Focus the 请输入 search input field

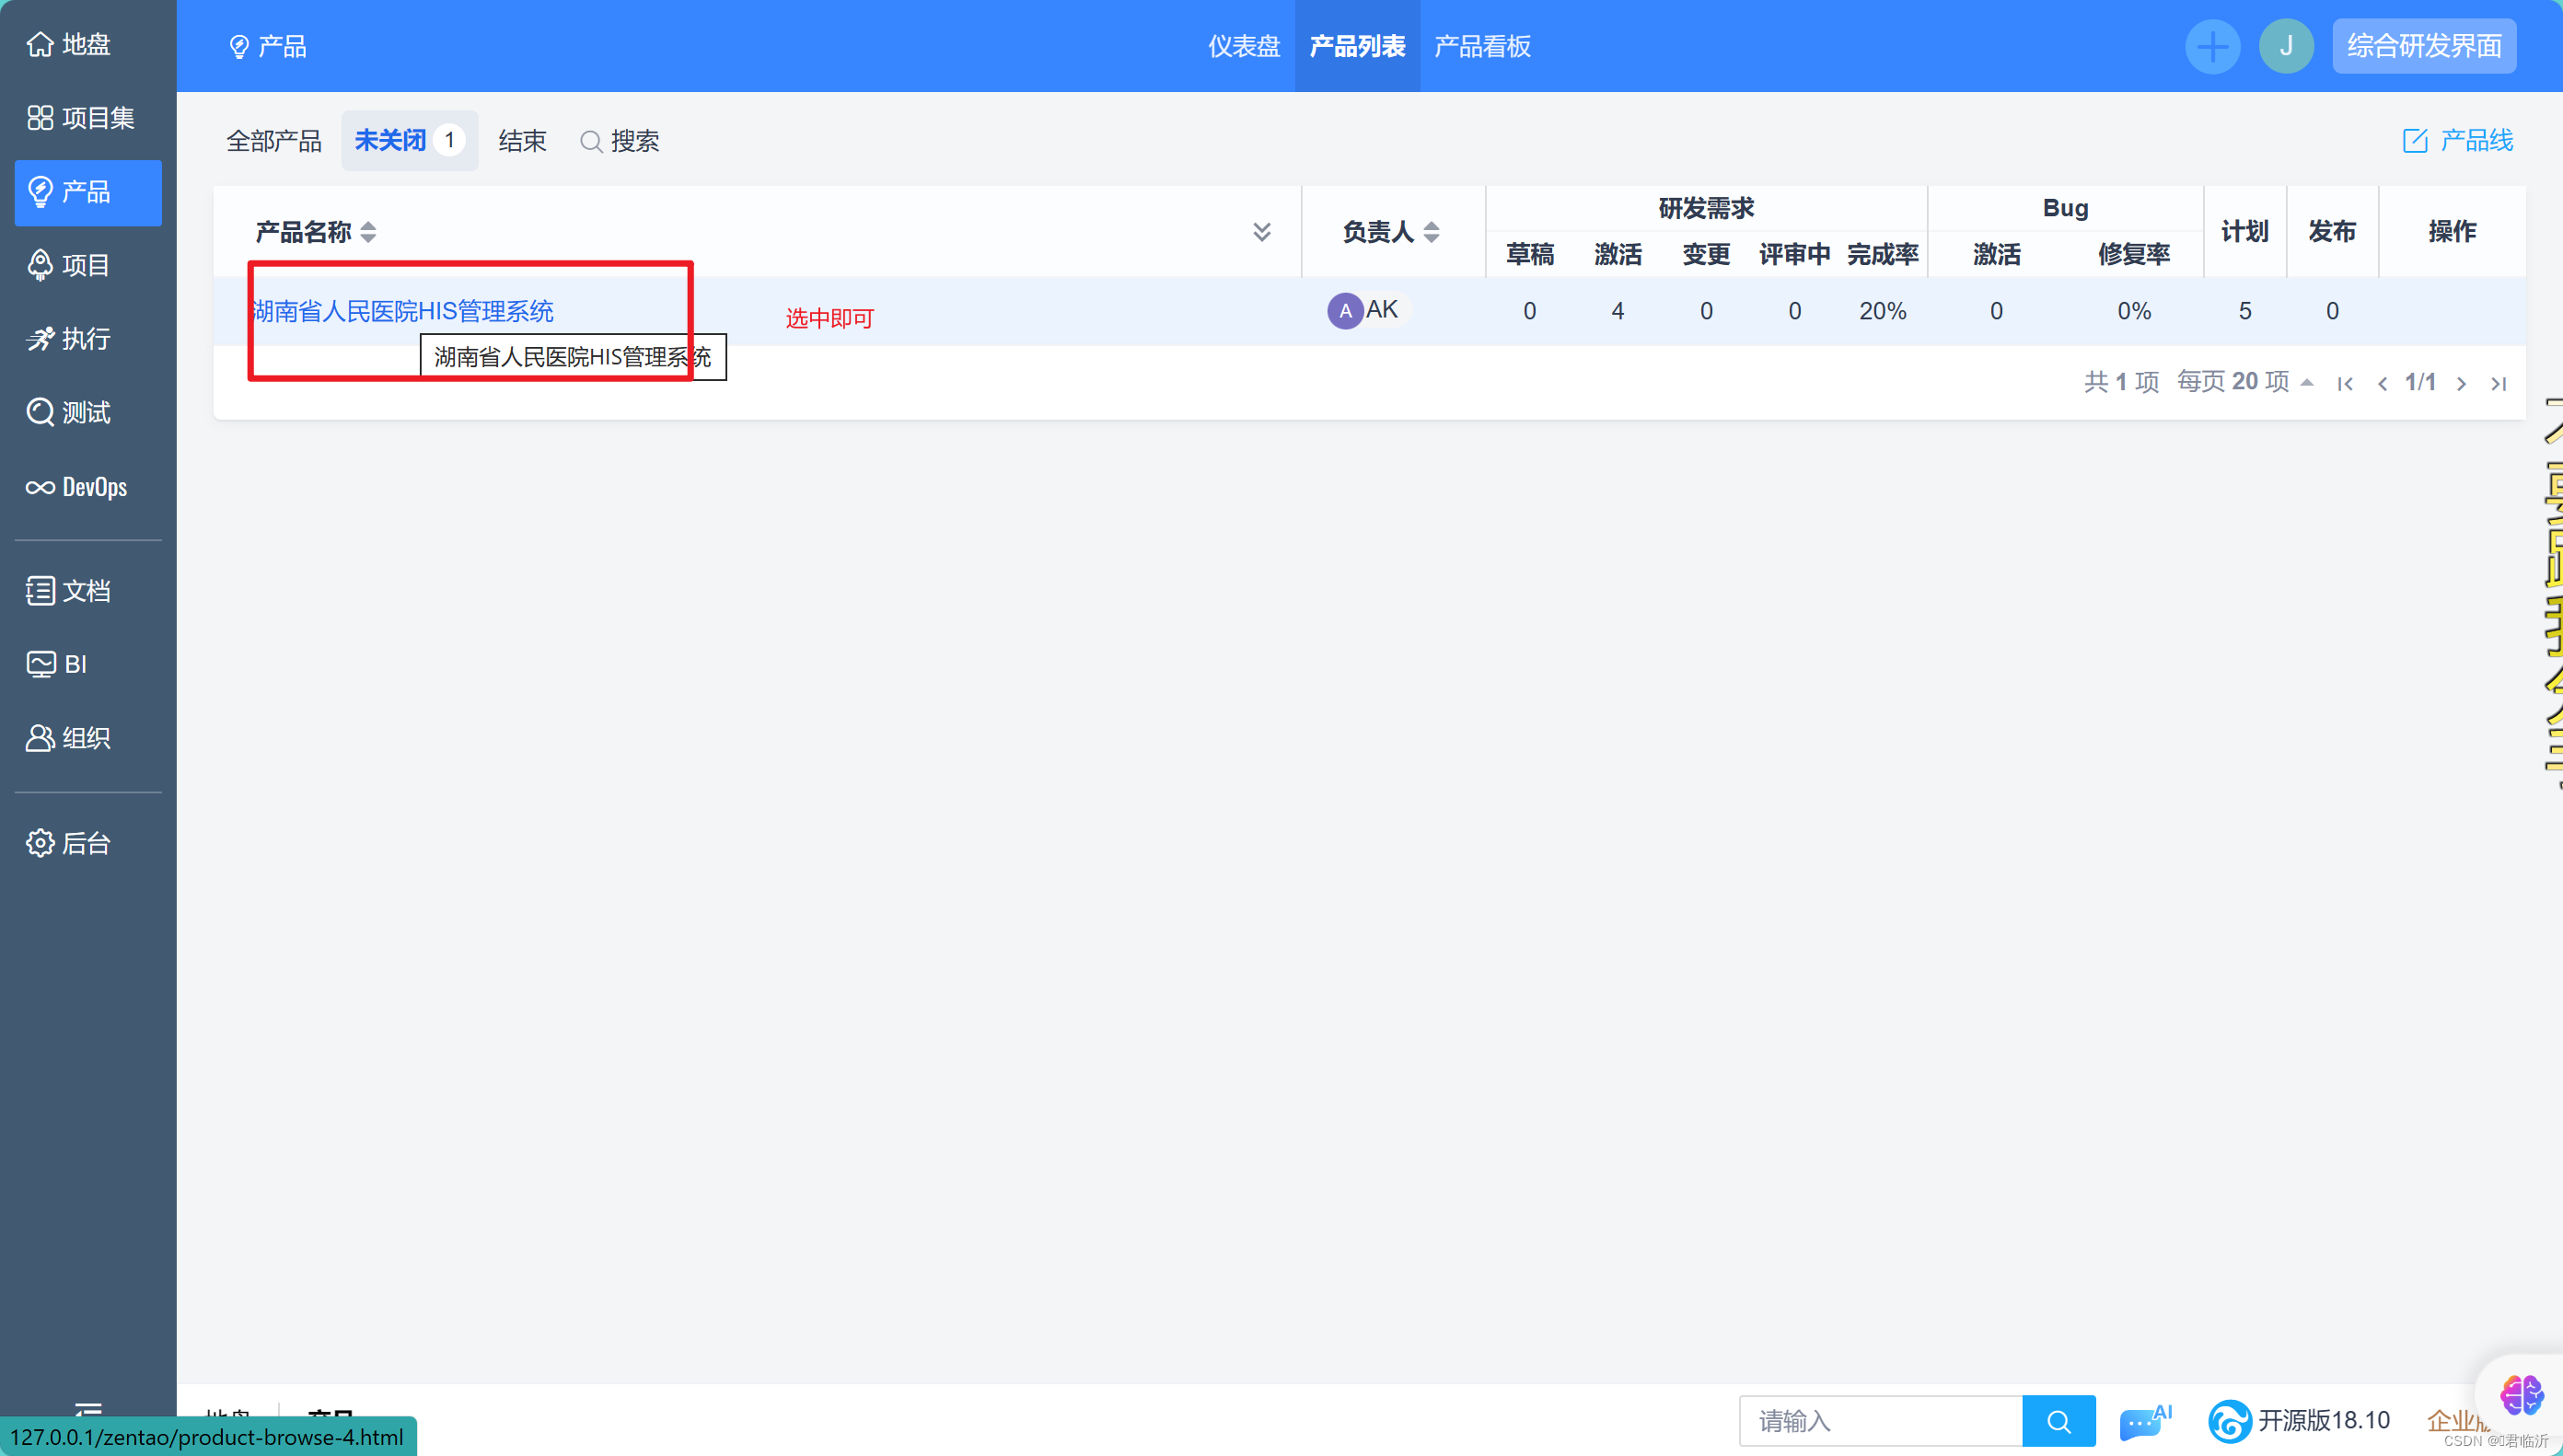pyautogui.click(x=1880, y=1421)
